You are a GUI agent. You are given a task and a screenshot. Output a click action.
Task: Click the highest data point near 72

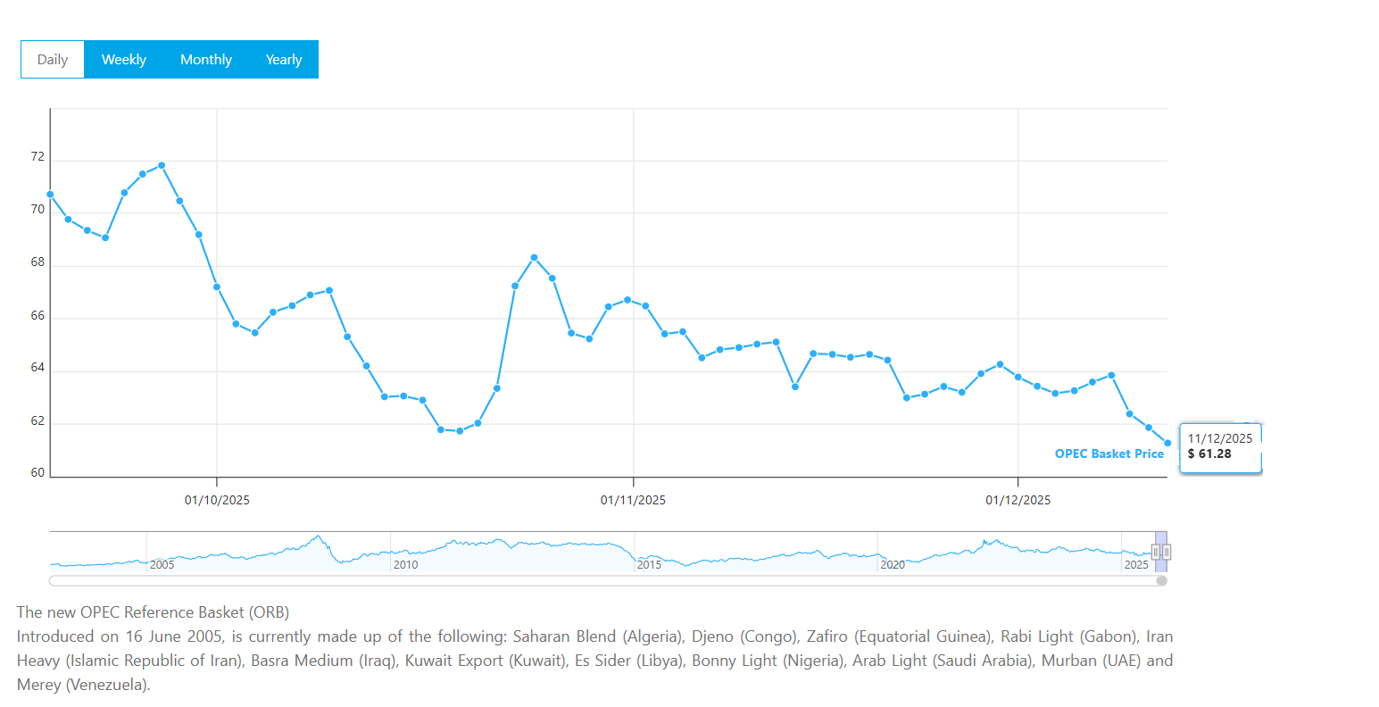point(162,165)
